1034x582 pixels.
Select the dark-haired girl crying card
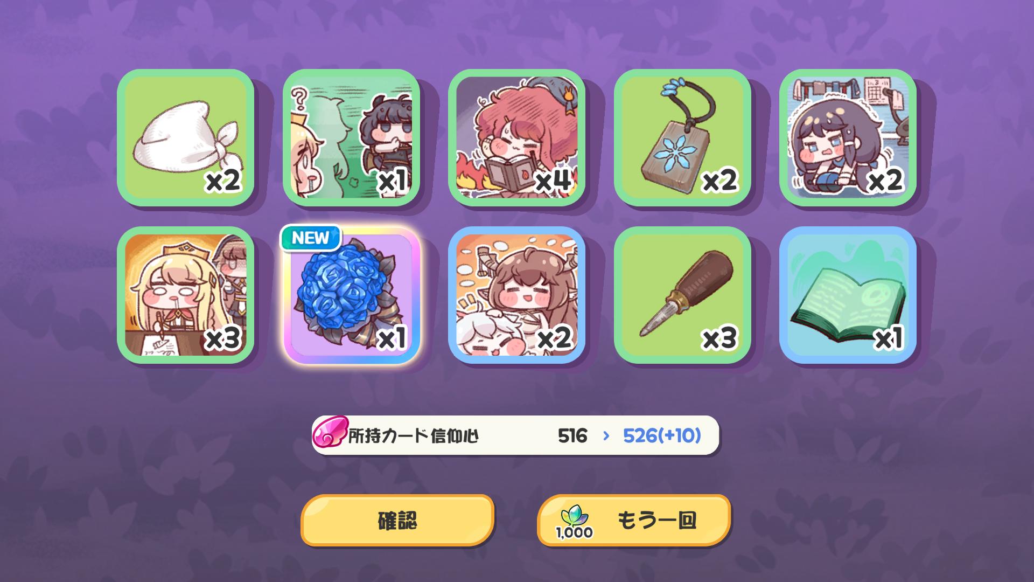pos(848,137)
